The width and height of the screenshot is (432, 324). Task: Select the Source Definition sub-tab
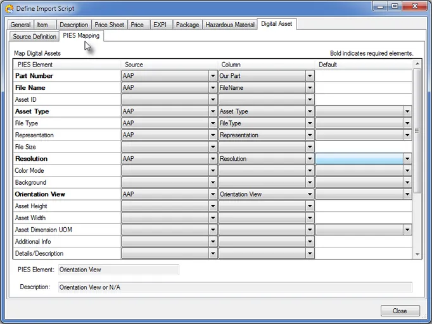[35, 37]
